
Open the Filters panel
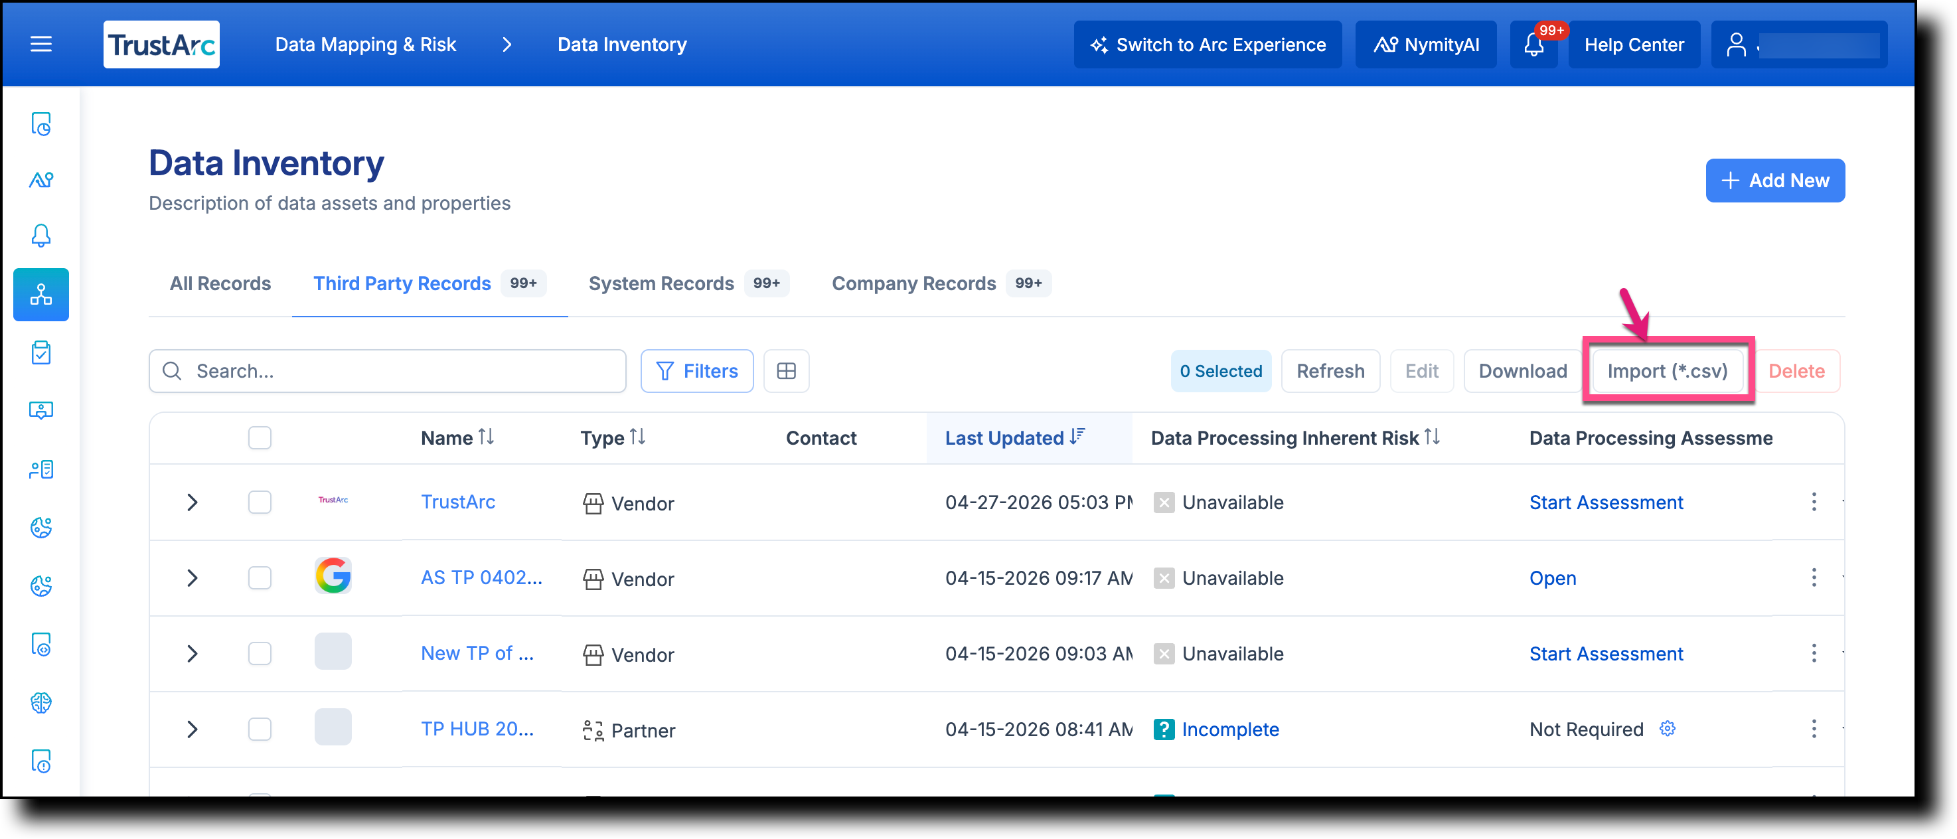point(696,371)
